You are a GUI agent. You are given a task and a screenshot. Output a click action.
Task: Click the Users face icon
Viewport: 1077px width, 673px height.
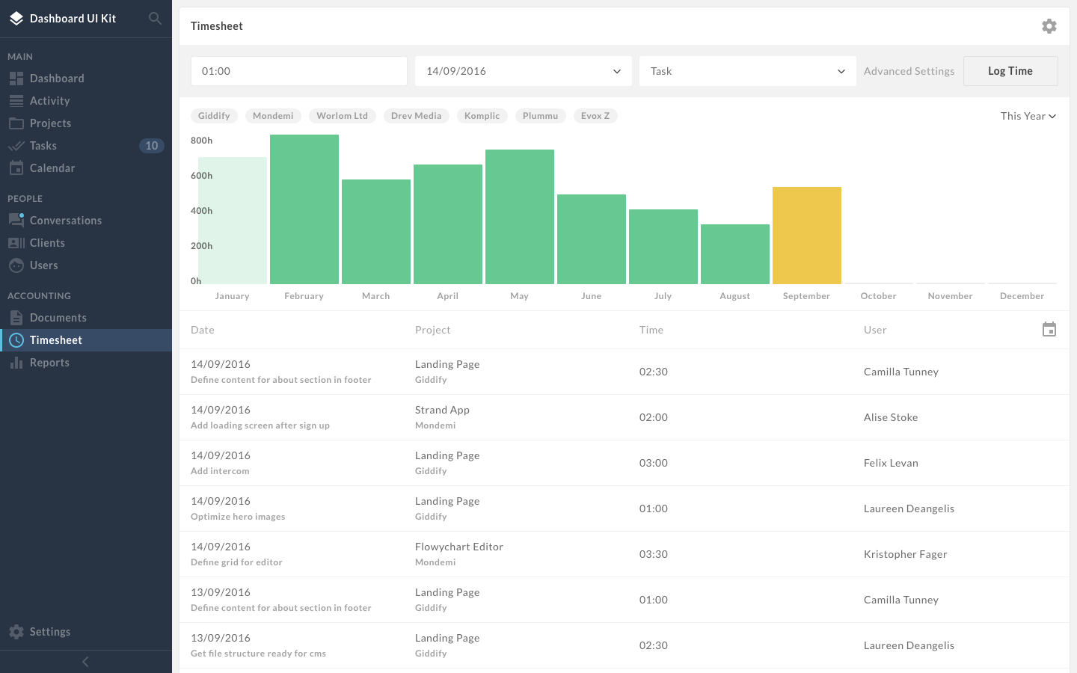point(16,265)
